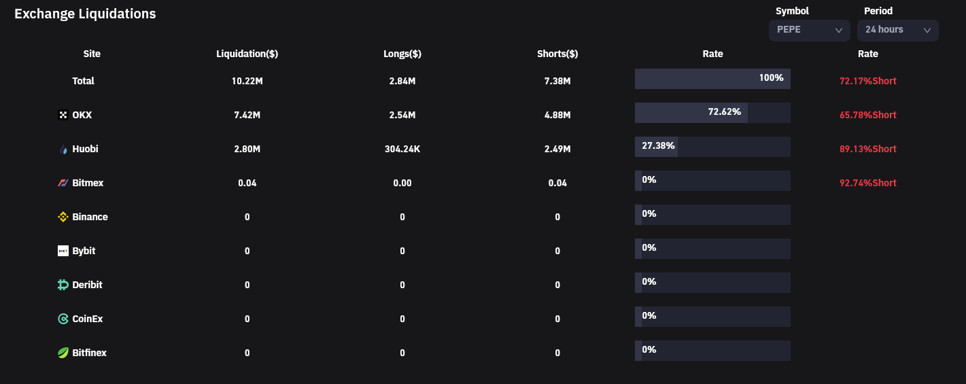The height and width of the screenshot is (384, 966).
Task: Click the Liquidation($) column header
Action: tap(247, 54)
